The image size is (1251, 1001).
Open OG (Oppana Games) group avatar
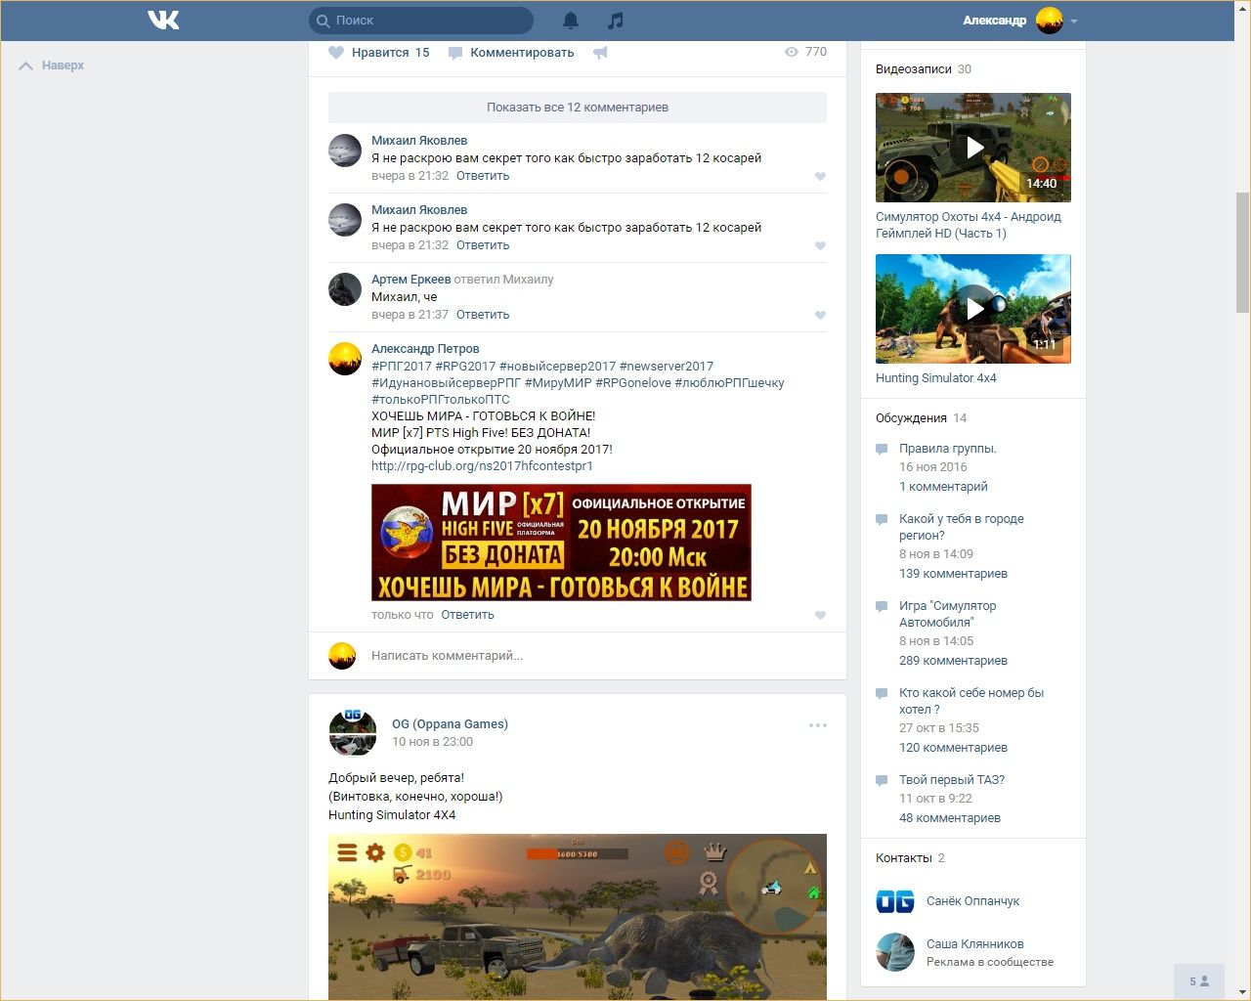pyautogui.click(x=352, y=733)
